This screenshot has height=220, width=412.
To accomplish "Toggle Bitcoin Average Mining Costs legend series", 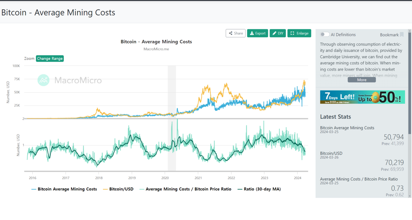I will (64, 189).
